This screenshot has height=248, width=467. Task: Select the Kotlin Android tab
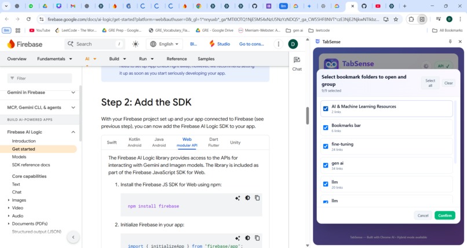tap(134, 143)
